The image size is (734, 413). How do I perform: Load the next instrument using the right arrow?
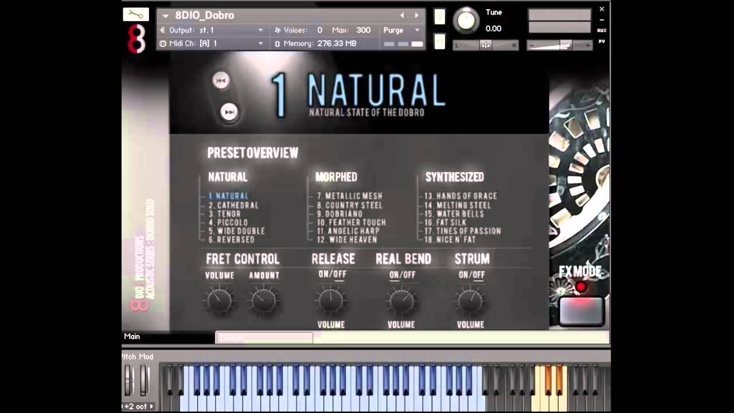click(x=417, y=15)
